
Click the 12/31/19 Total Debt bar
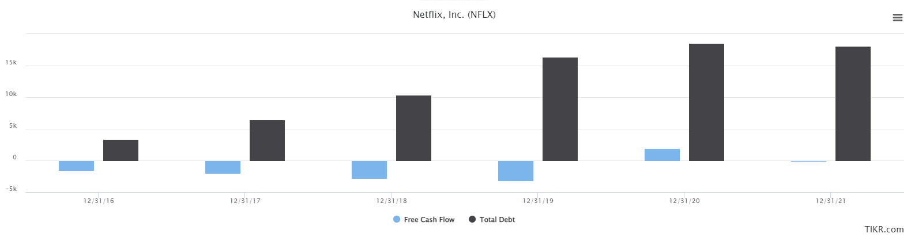click(560, 109)
